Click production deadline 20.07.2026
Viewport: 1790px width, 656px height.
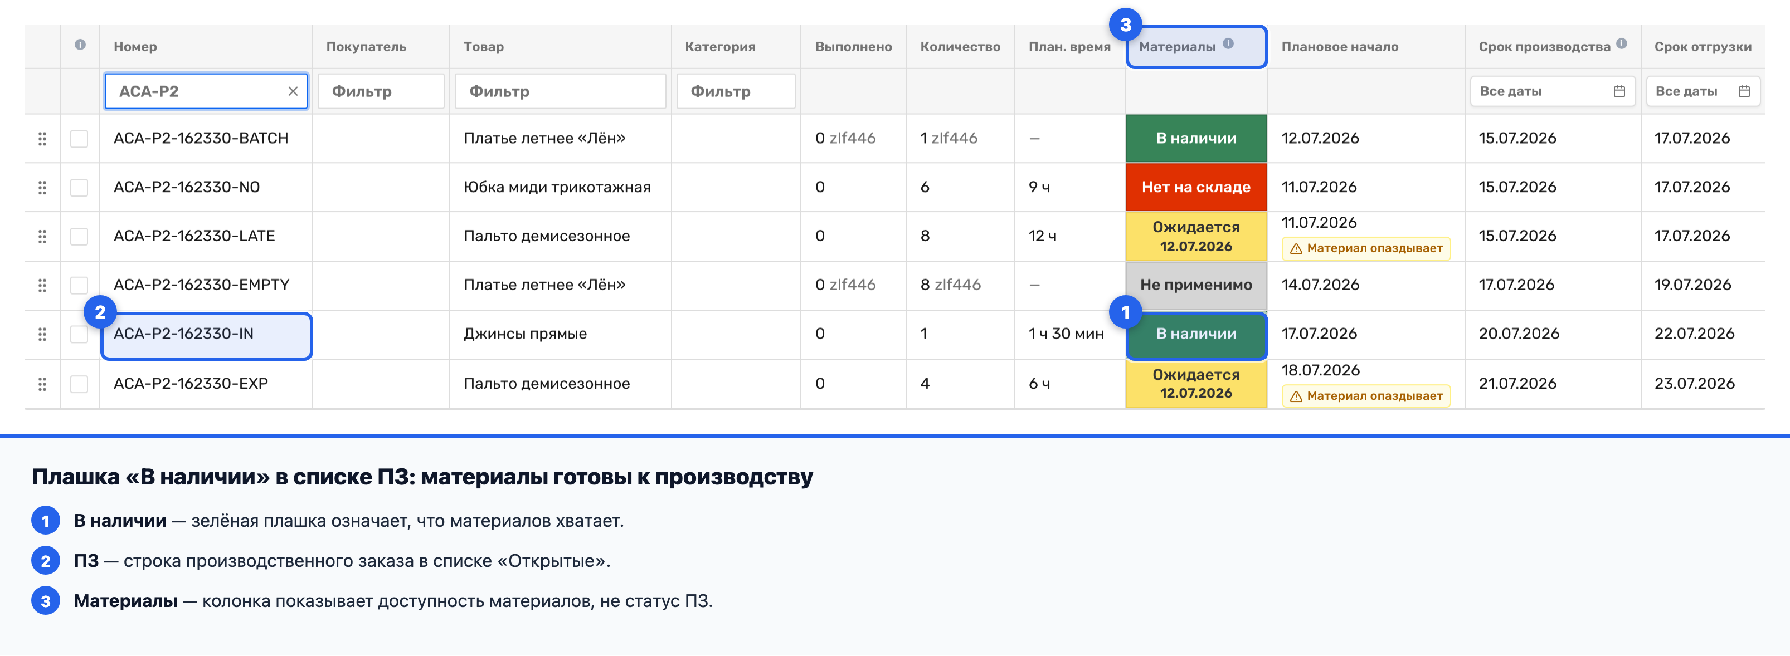1519,334
